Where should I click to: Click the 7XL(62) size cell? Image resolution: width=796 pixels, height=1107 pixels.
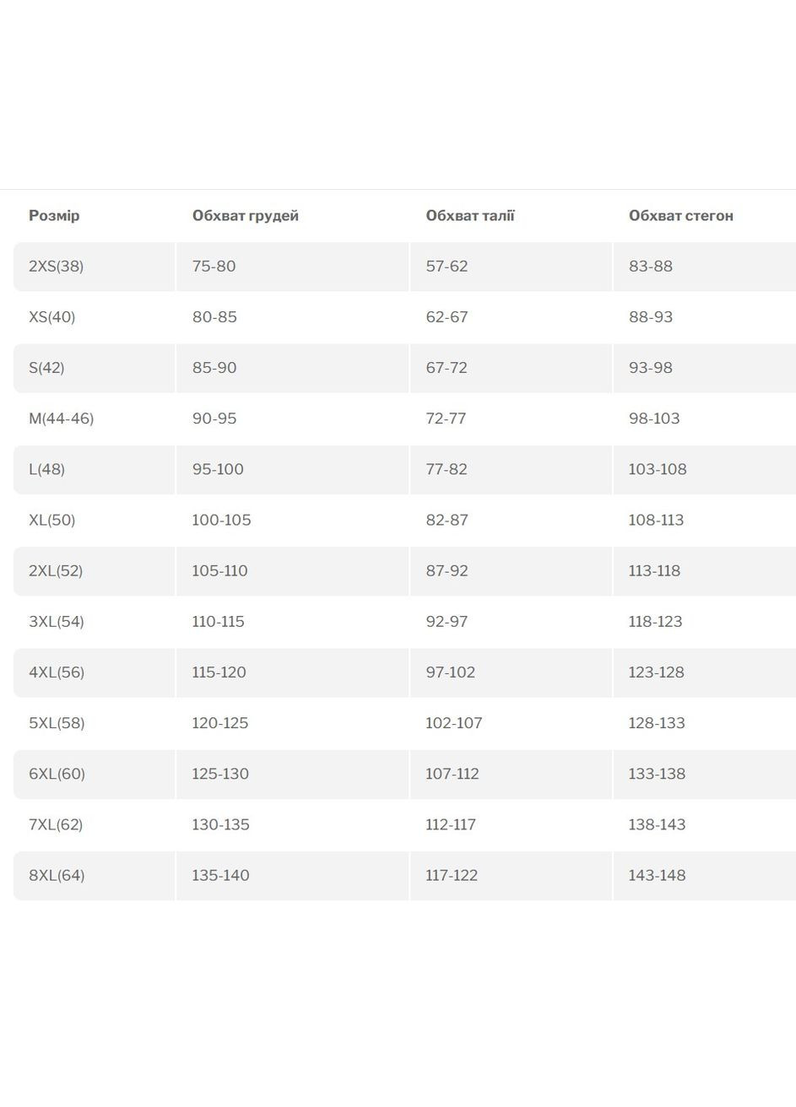tap(56, 824)
